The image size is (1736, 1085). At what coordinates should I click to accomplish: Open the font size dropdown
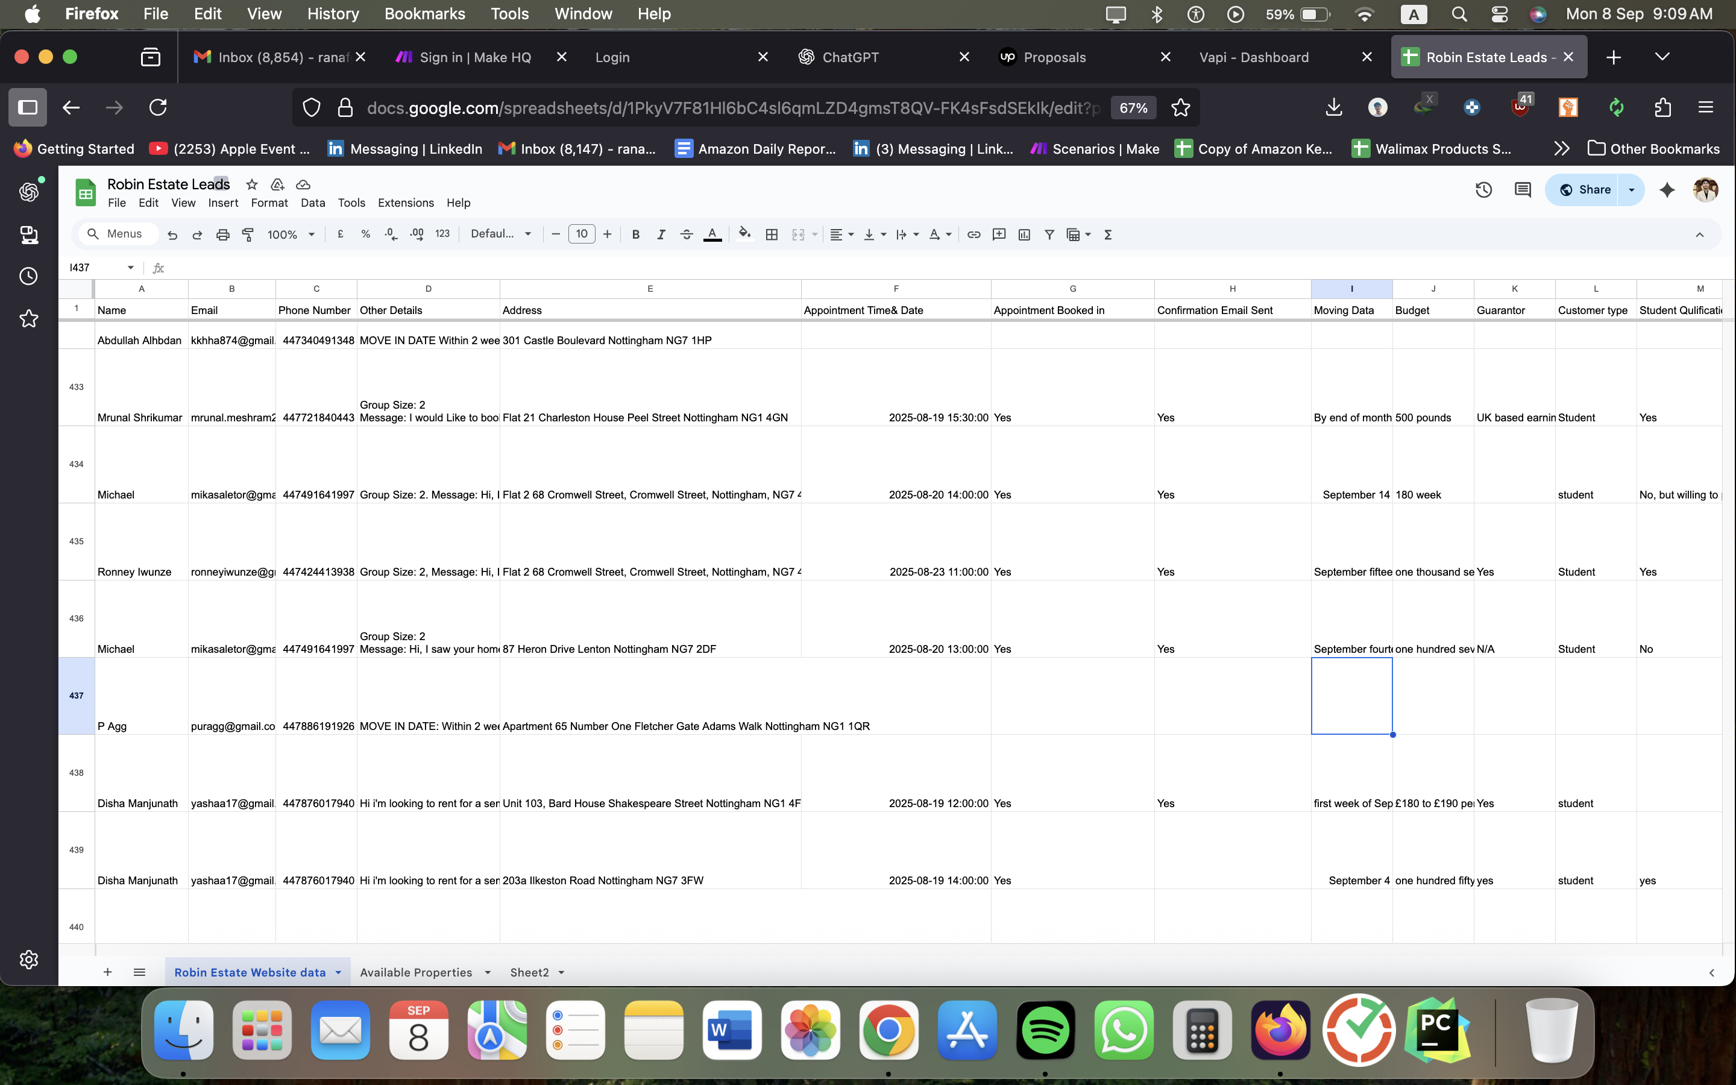581,234
